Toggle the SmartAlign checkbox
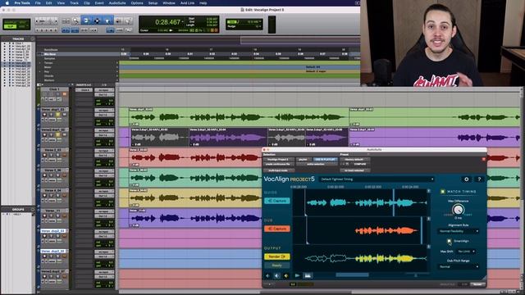525x295 pixels. (x=449, y=241)
